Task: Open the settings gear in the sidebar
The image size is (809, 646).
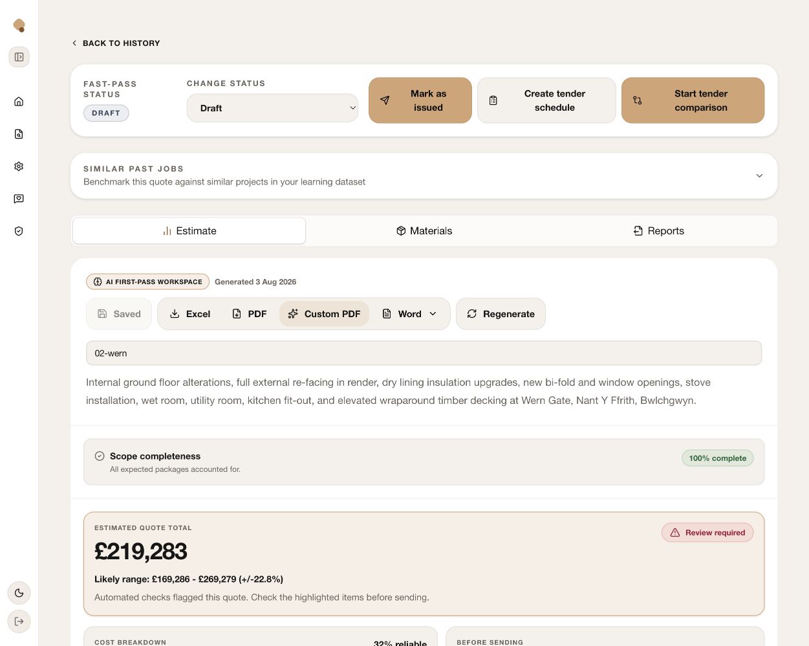Action: (x=19, y=166)
